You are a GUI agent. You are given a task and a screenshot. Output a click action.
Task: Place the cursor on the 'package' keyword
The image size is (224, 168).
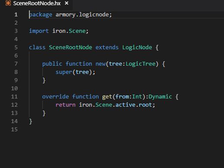click(x=41, y=15)
